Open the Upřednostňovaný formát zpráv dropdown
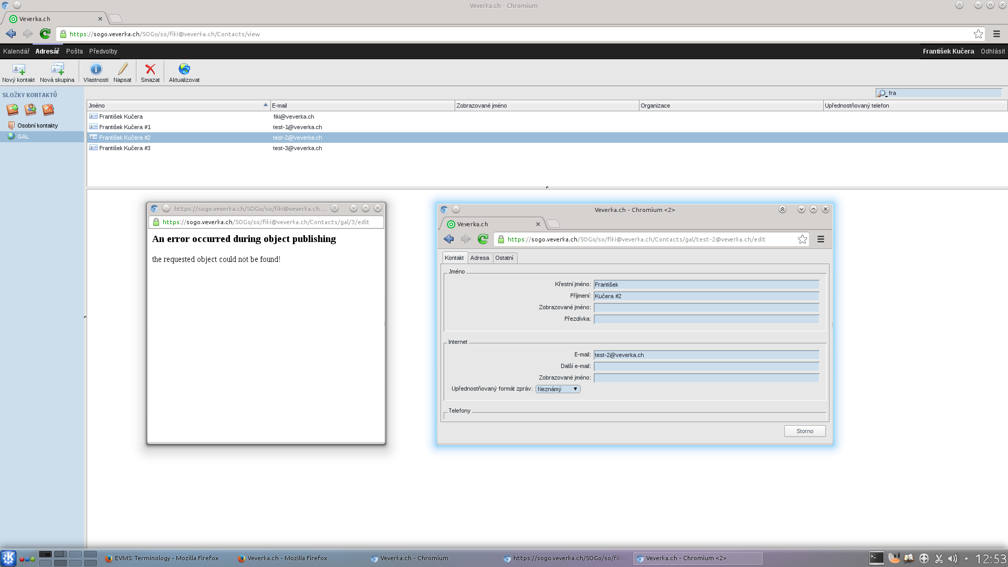This screenshot has width=1008, height=567. click(558, 389)
